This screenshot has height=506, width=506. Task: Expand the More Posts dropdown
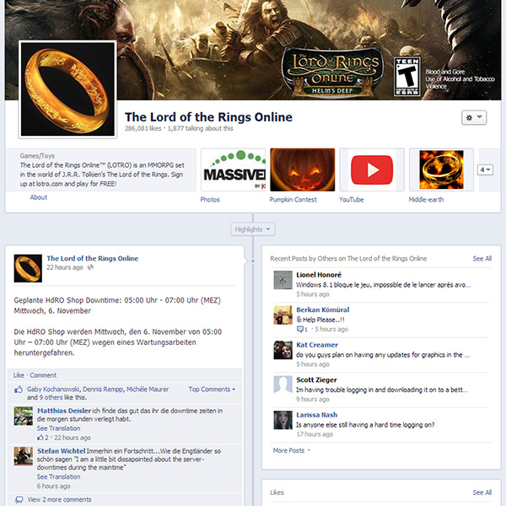click(x=292, y=450)
